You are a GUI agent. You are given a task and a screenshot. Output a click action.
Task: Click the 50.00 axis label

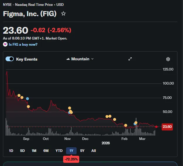coord(168,112)
